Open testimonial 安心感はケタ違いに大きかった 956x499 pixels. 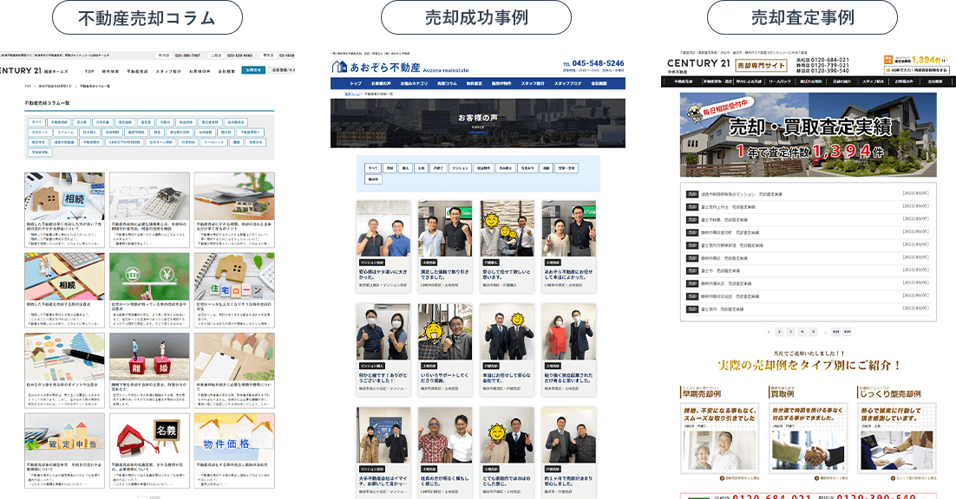[383, 247]
